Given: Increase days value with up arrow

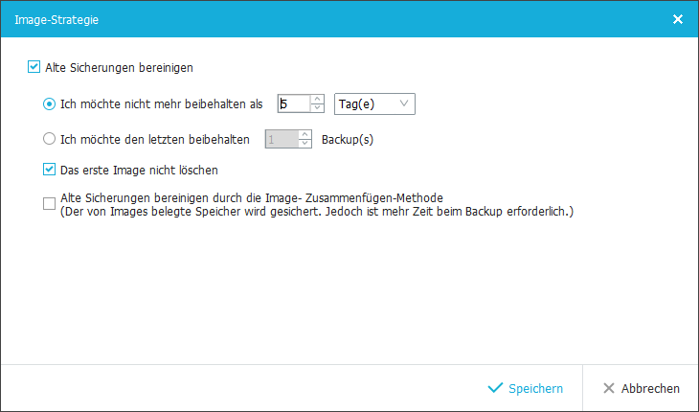Looking at the screenshot, I should pyautogui.click(x=317, y=100).
